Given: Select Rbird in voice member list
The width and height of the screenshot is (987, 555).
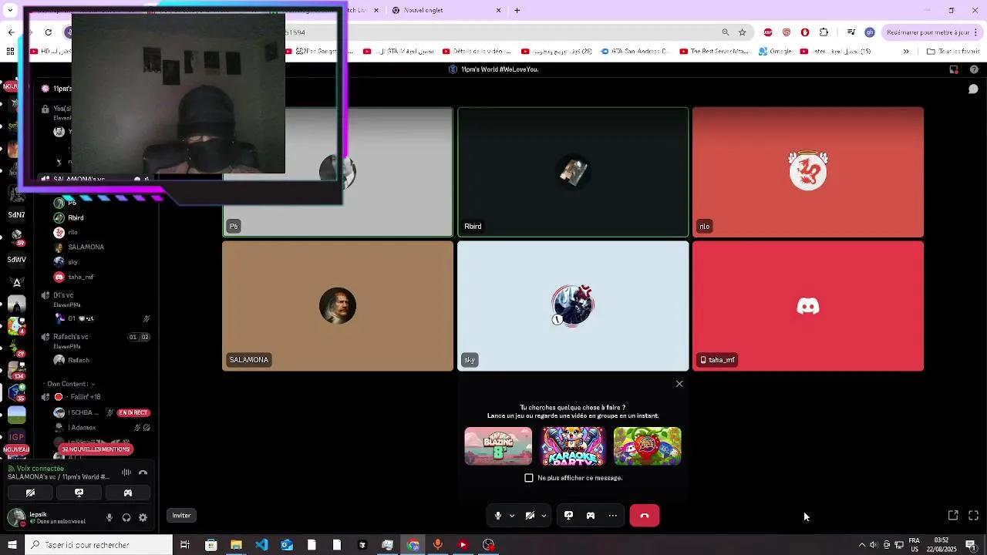Looking at the screenshot, I should pyautogui.click(x=100, y=217).
